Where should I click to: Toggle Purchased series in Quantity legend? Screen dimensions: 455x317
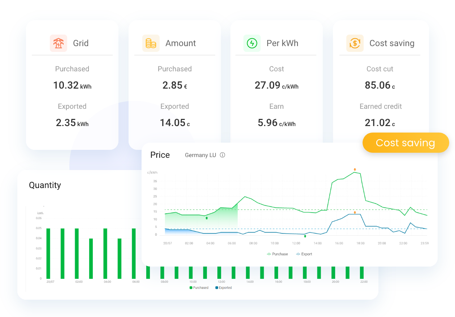[x=199, y=287]
